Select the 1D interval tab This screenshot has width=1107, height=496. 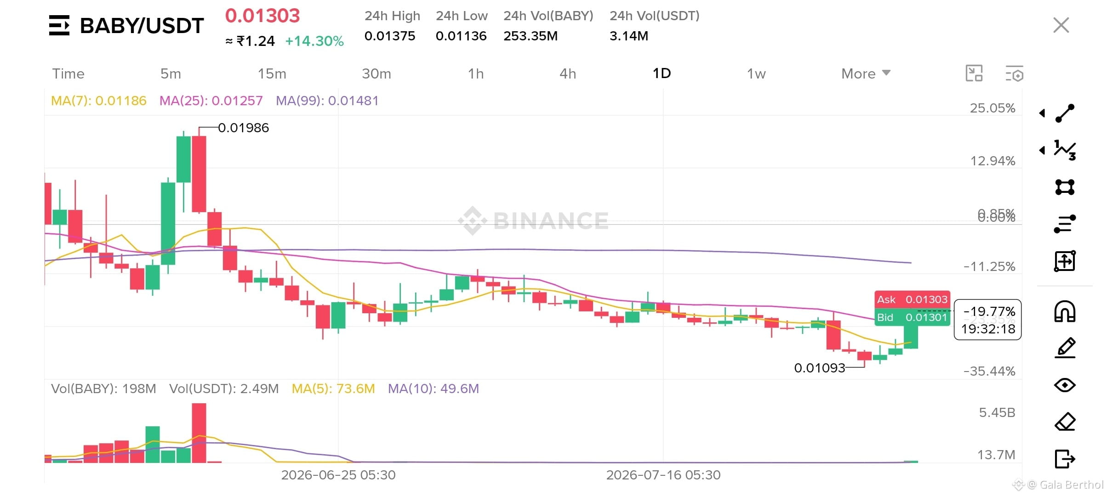pyautogui.click(x=662, y=73)
